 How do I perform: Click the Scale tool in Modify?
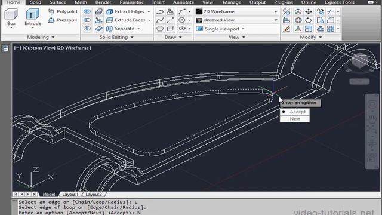click(x=309, y=29)
